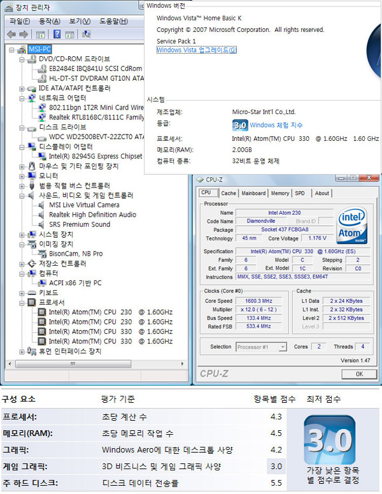Click the horizontal scrollbar thumb in Device Manager
This screenshot has height=494, width=382.
pos(73,364)
